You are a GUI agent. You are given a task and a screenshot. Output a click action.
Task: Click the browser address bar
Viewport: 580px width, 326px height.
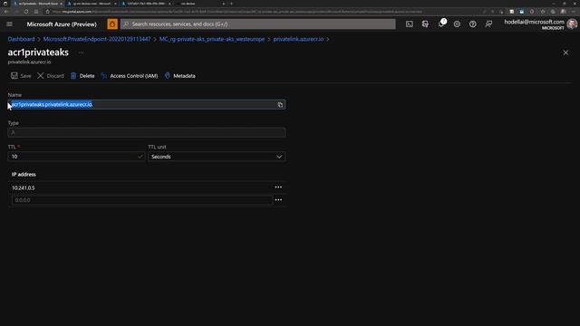(x=259, y=12)
